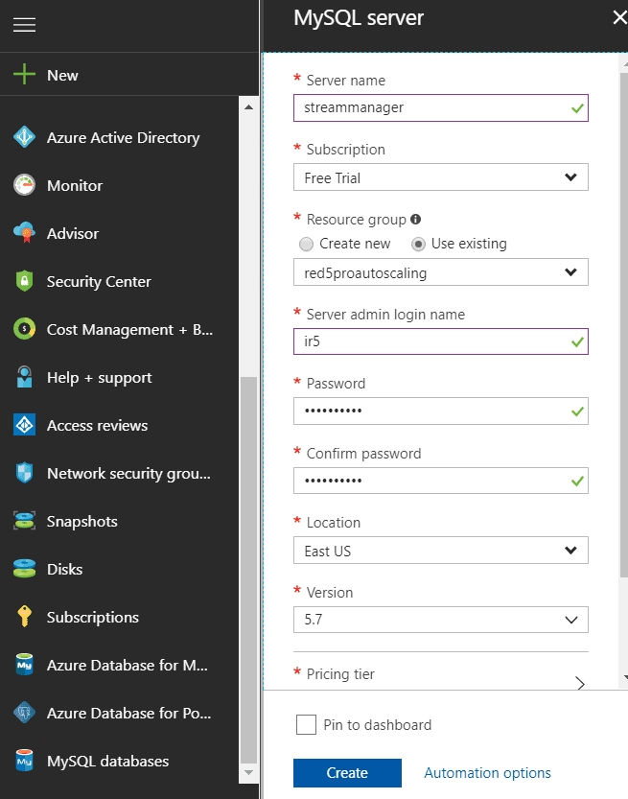Open the Subscription Free Trial dropdown
The height and width of the screenshot is (799, 628).
[441, 177]
